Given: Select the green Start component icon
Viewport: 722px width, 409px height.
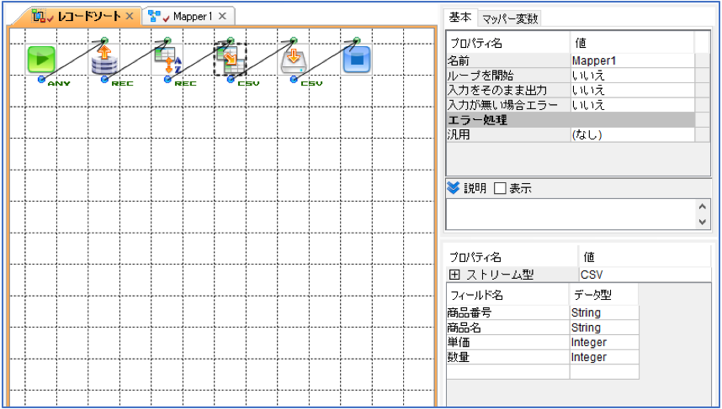Looking at the screenshot, I should point(41,60).
